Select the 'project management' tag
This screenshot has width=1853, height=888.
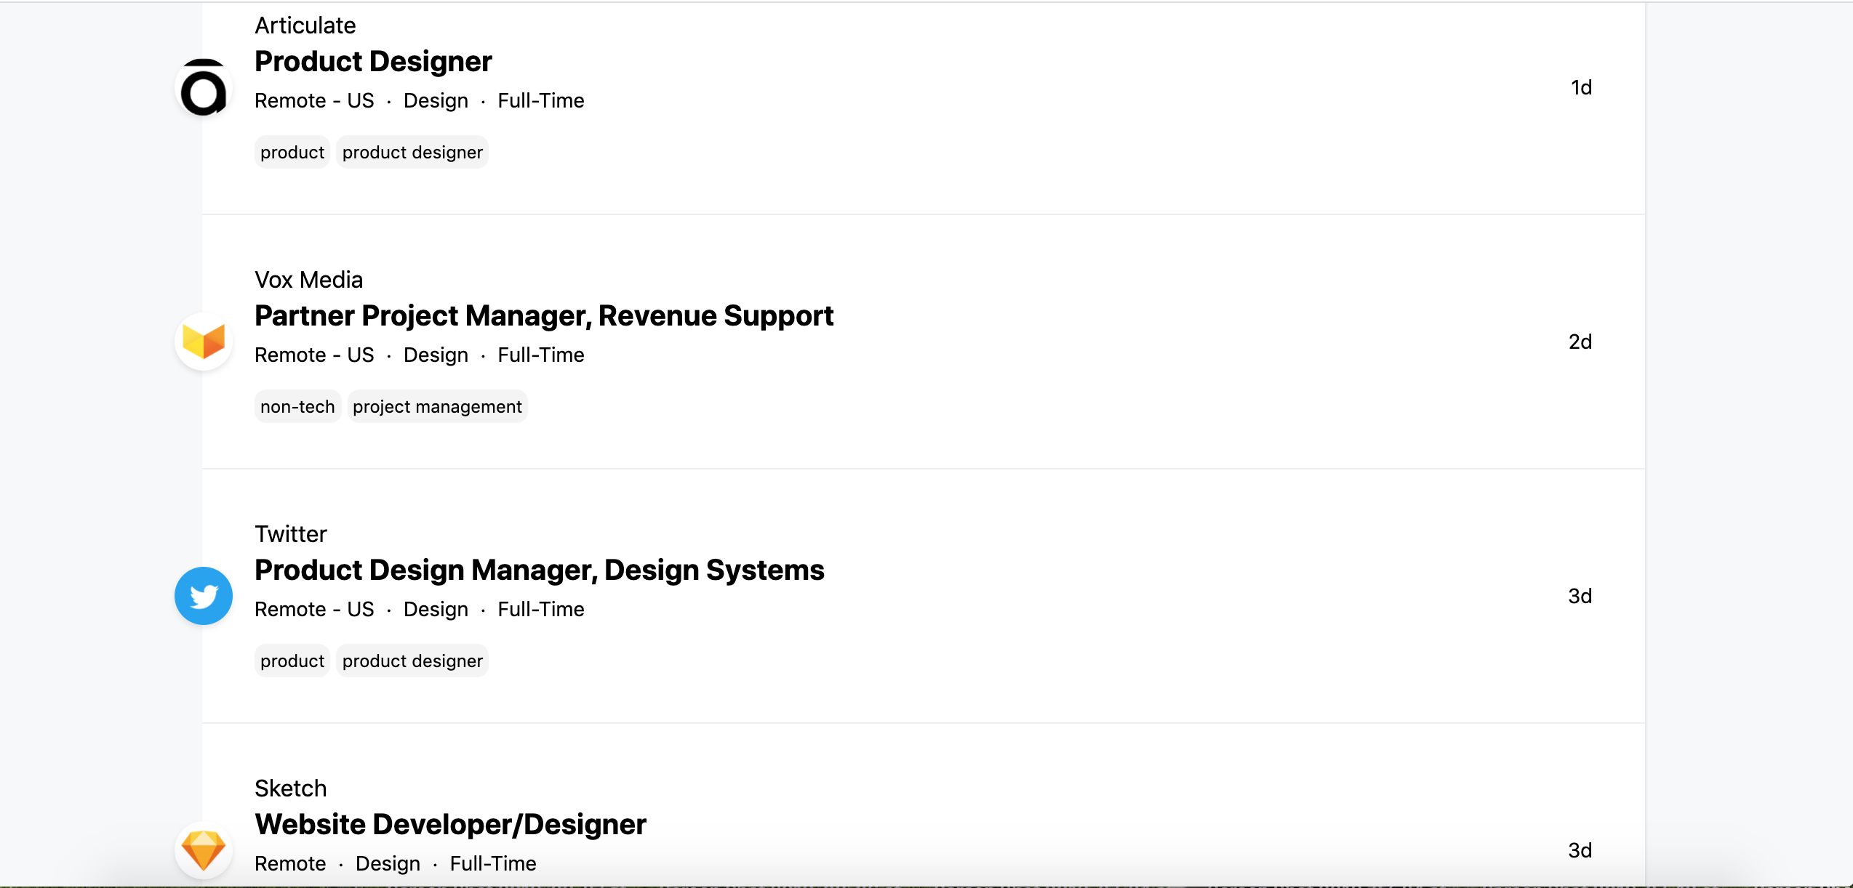tap(437, 407)
